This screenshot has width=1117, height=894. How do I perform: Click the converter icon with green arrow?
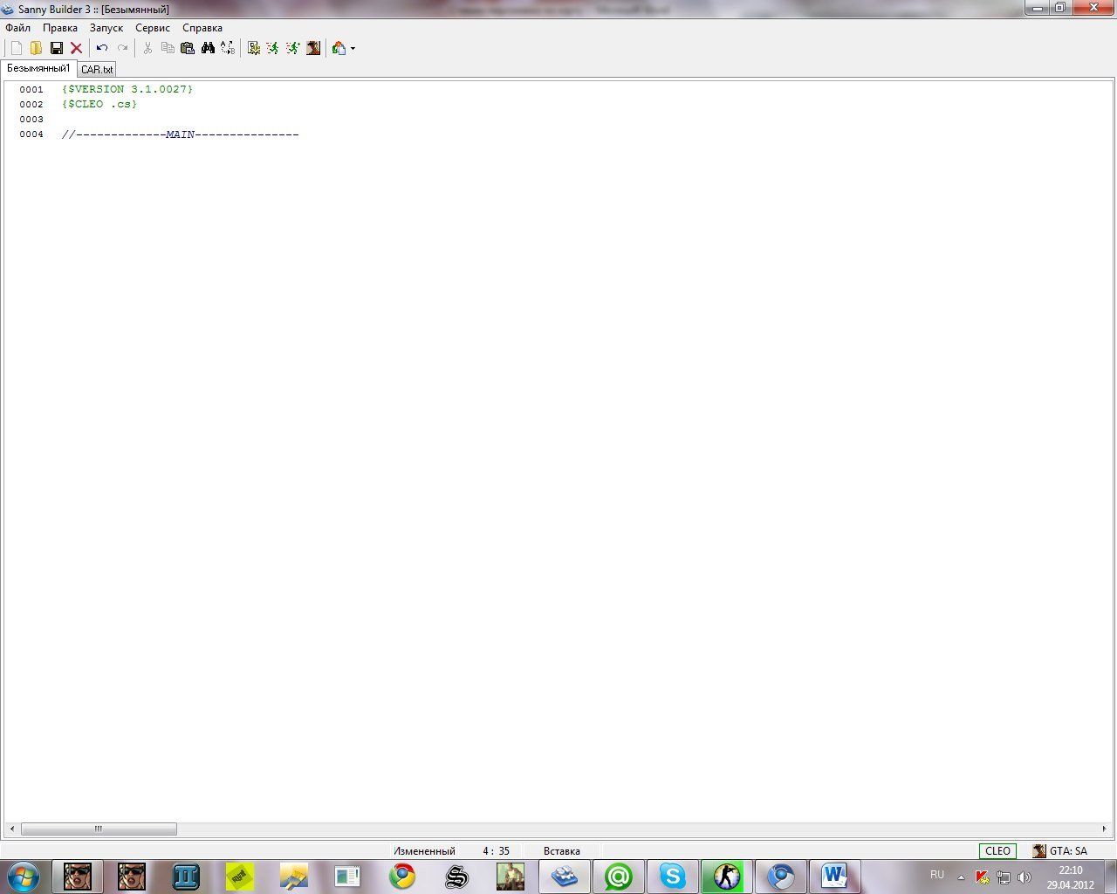point(339,48)
